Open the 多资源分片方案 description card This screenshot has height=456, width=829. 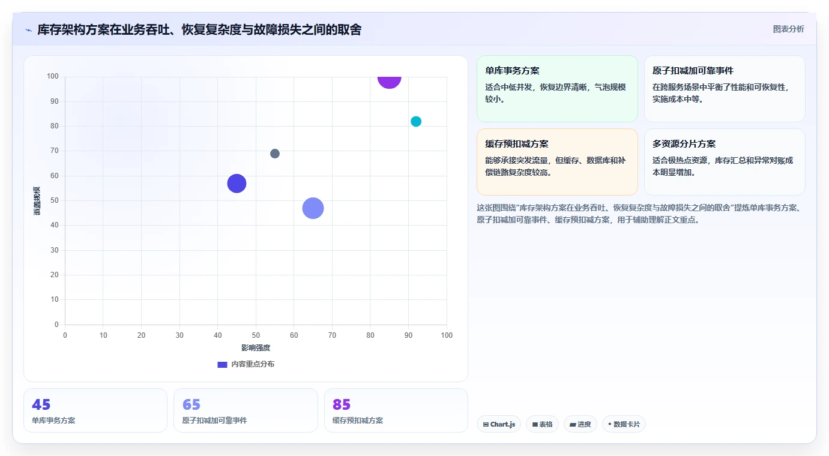[725, 162]
